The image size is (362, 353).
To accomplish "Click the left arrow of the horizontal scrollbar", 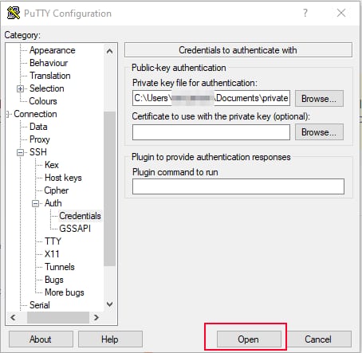I will pyautogui.click(x=13, y=317).
